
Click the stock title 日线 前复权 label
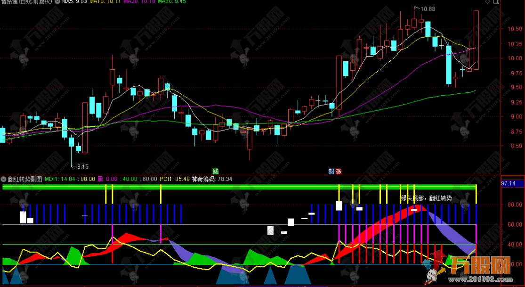[35, 2]
